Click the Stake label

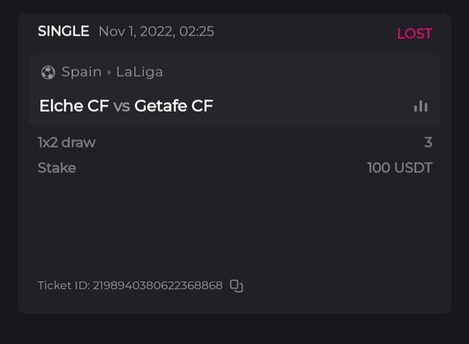click(x=57, y=168)
